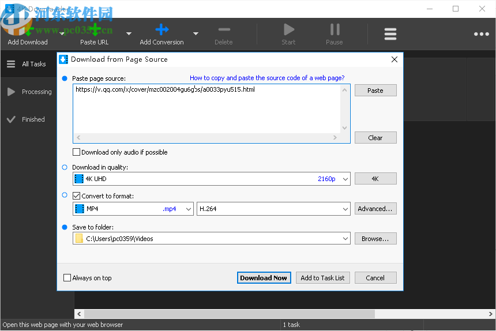Open the 4K UHD quality dropdown
This screenshot has height=331, width=496.
pos(211,179)
